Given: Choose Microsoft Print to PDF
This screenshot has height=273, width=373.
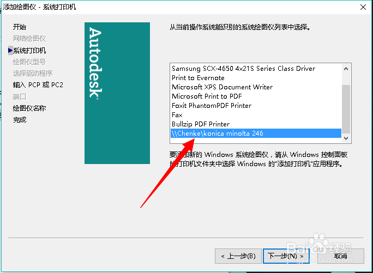Looking at the screenshot, I should [x=256, y=96].
